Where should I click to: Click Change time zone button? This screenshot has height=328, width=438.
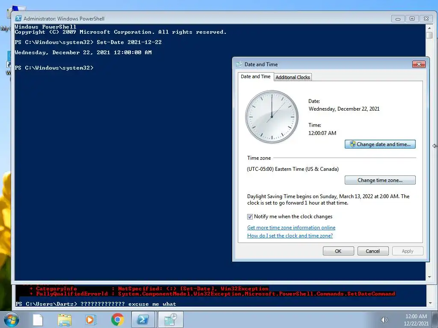[x=380, y=180]
